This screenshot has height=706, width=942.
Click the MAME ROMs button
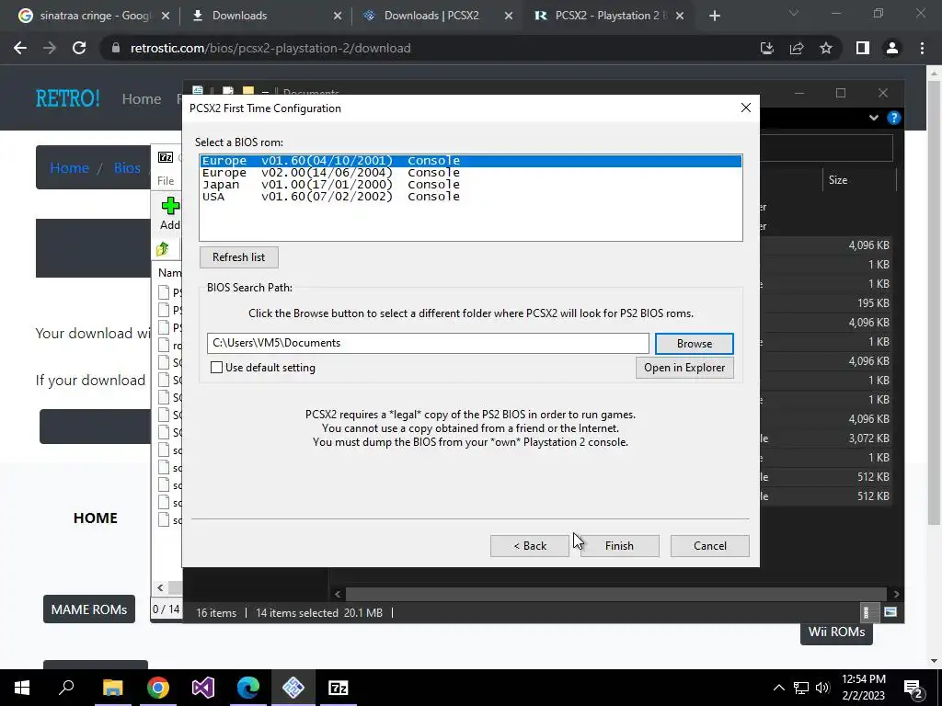tap(89, 609)
